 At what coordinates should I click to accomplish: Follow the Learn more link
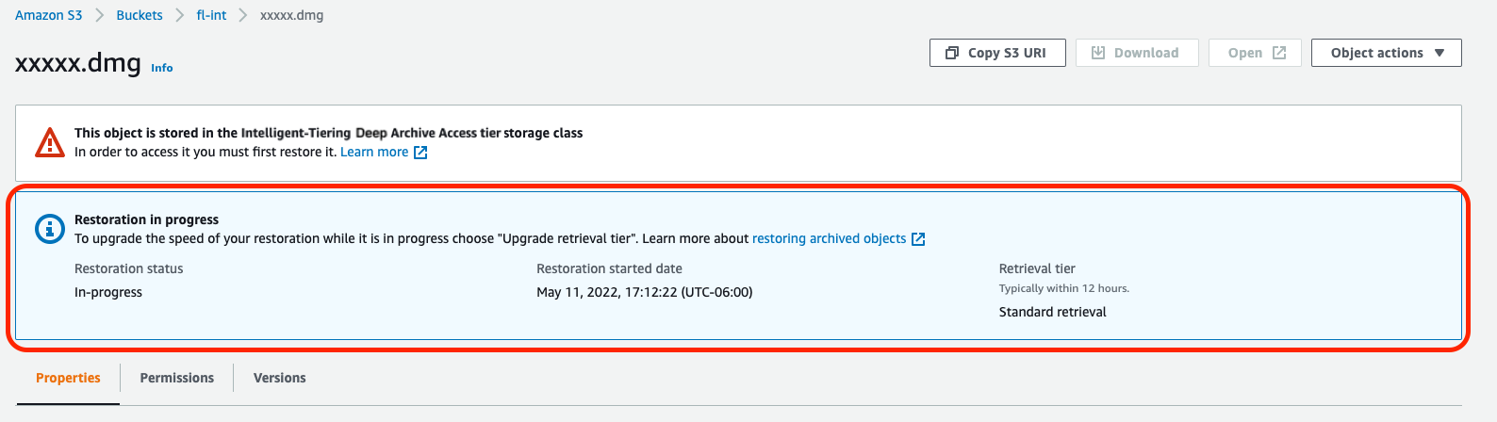[x=374, y=152]
